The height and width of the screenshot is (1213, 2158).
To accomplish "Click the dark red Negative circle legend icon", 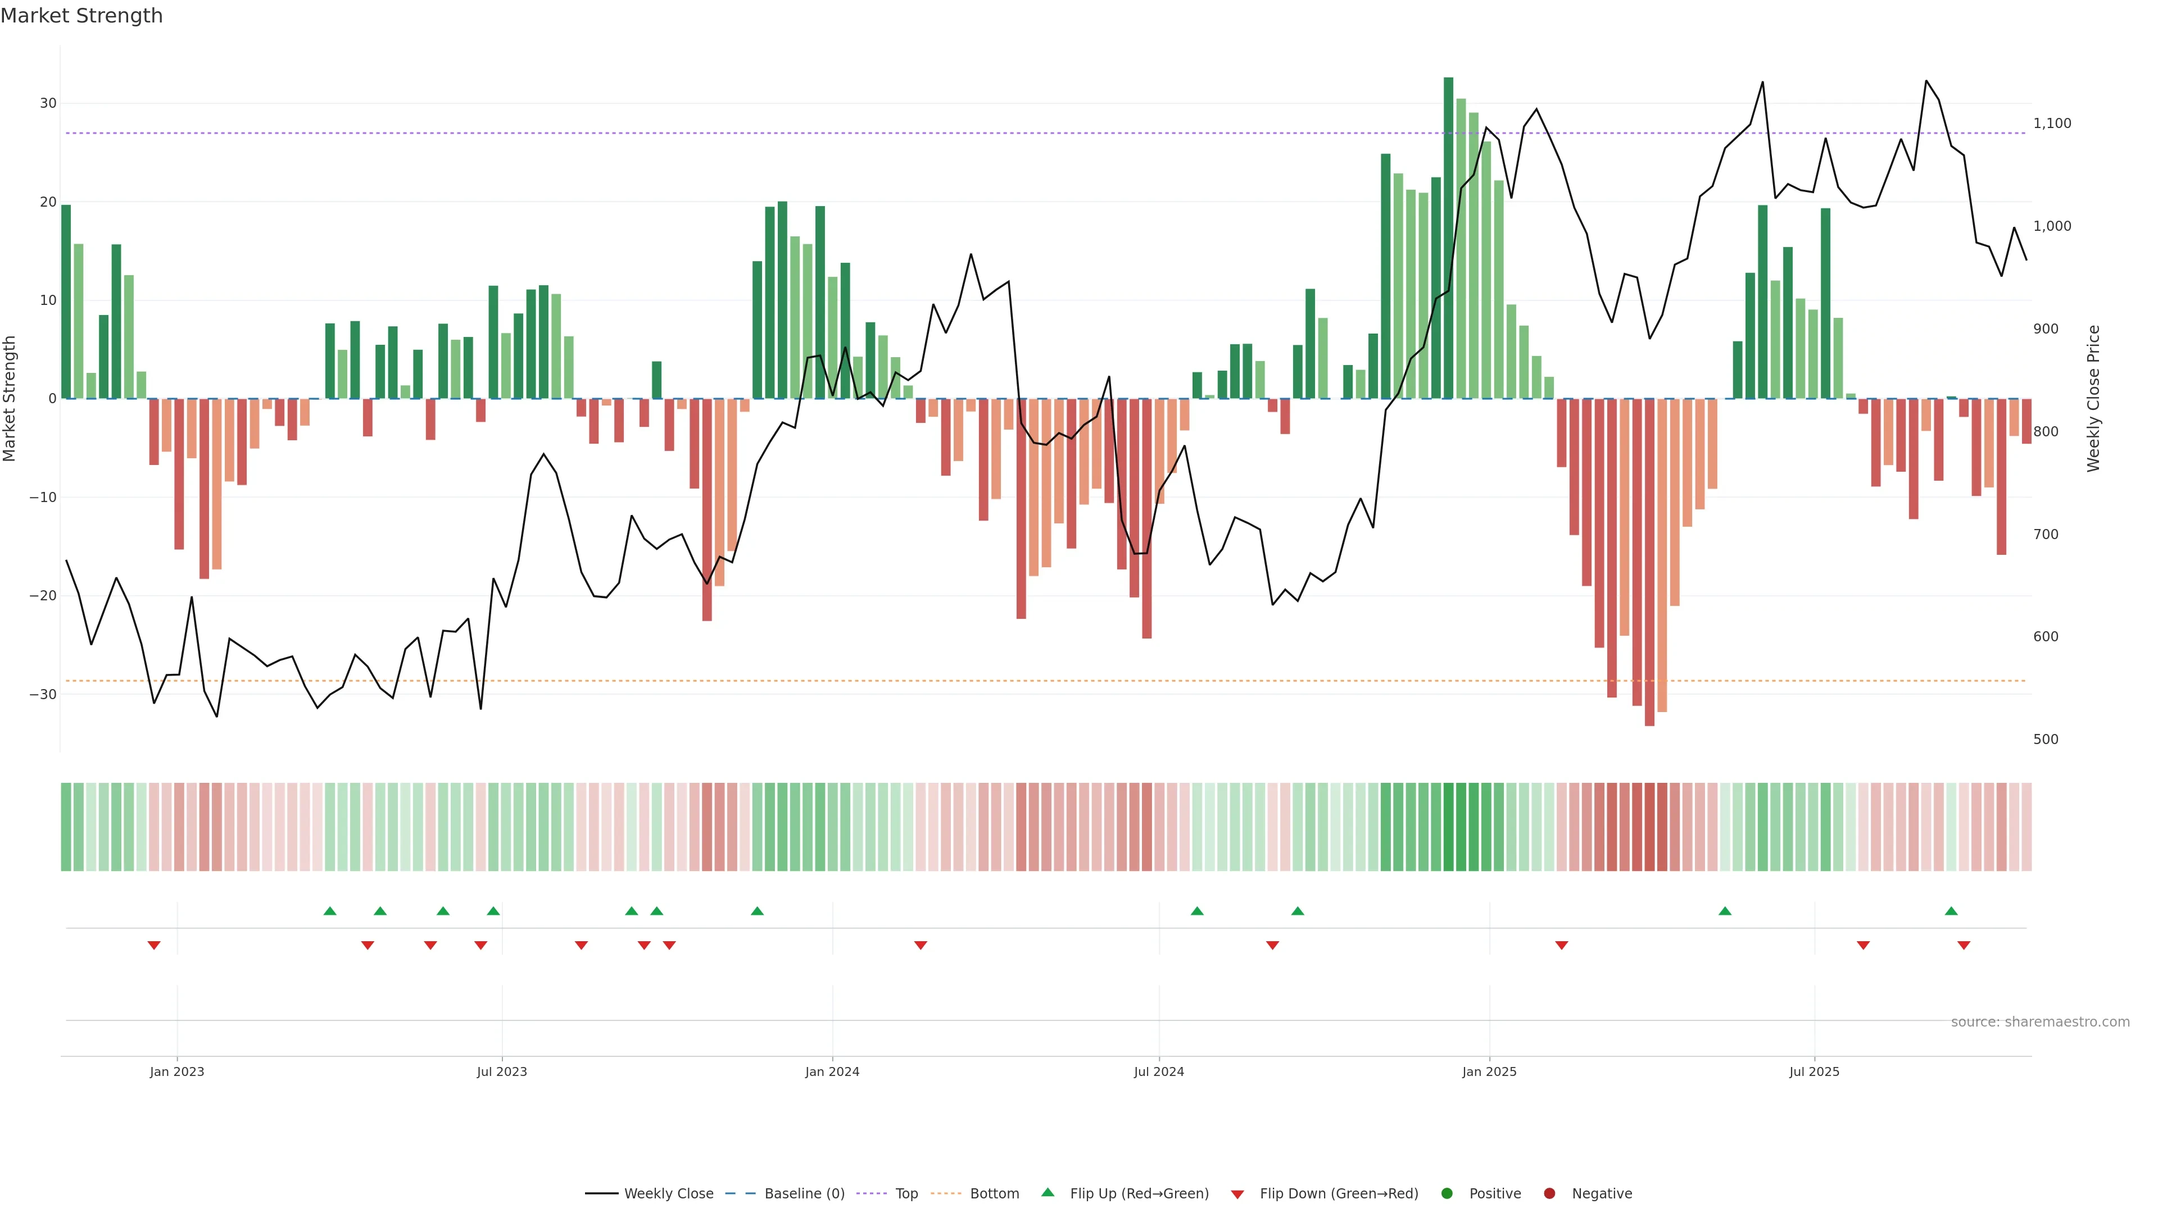I will (x=1549, y=1194).
